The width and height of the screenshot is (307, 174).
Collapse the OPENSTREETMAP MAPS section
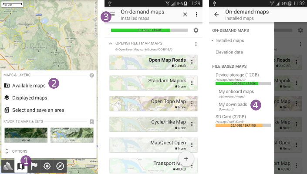point(111,43)
